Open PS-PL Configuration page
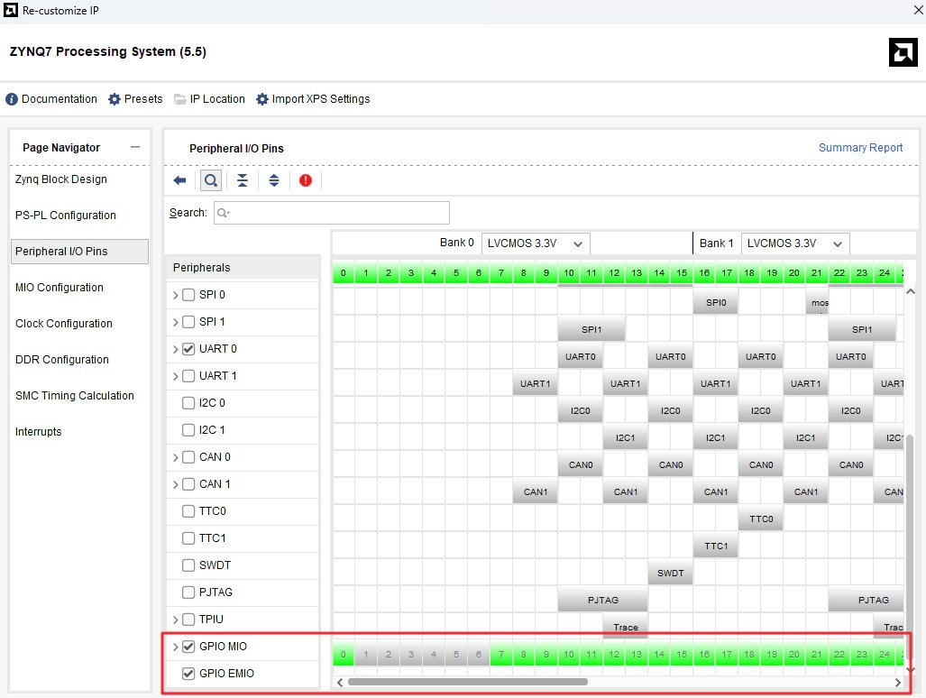The width and height of the screenshot is (926, 698). point(66,216)
